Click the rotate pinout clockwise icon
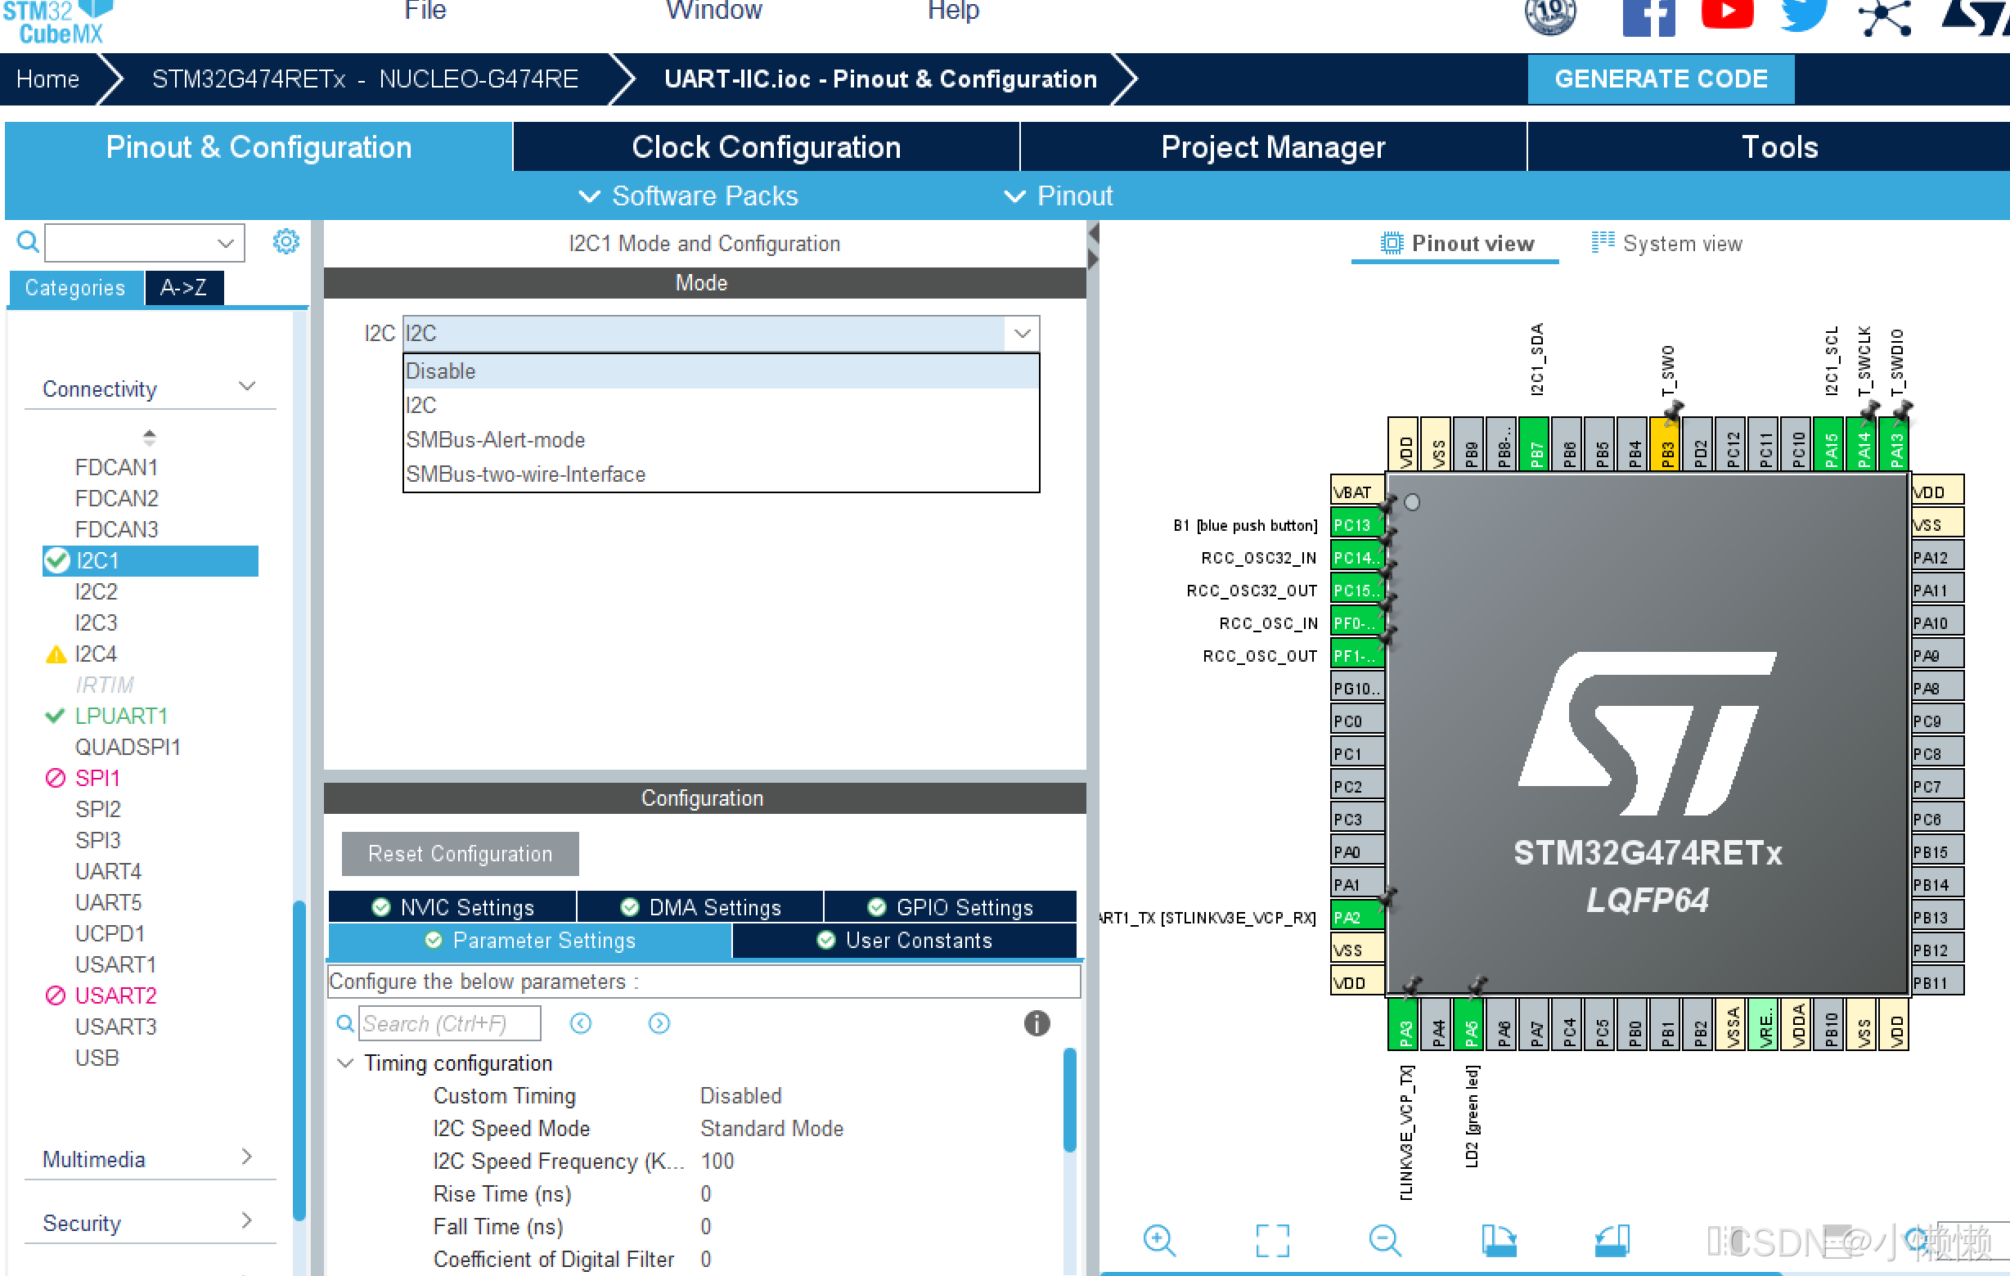 click(x=1500, y=1240)
